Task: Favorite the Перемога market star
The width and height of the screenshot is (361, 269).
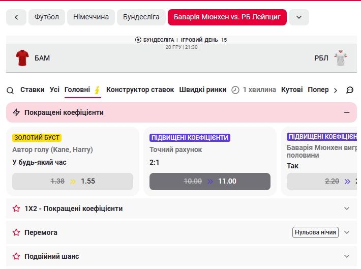Action: [x=16, y=232]
